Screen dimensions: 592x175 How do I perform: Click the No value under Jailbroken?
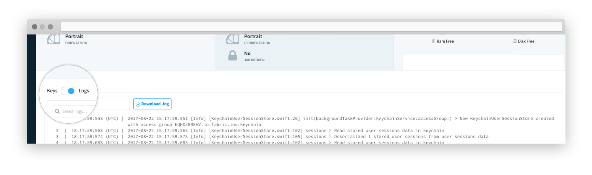248,53
